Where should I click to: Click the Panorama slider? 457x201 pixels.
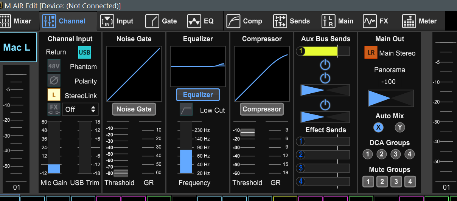[390, 98]
